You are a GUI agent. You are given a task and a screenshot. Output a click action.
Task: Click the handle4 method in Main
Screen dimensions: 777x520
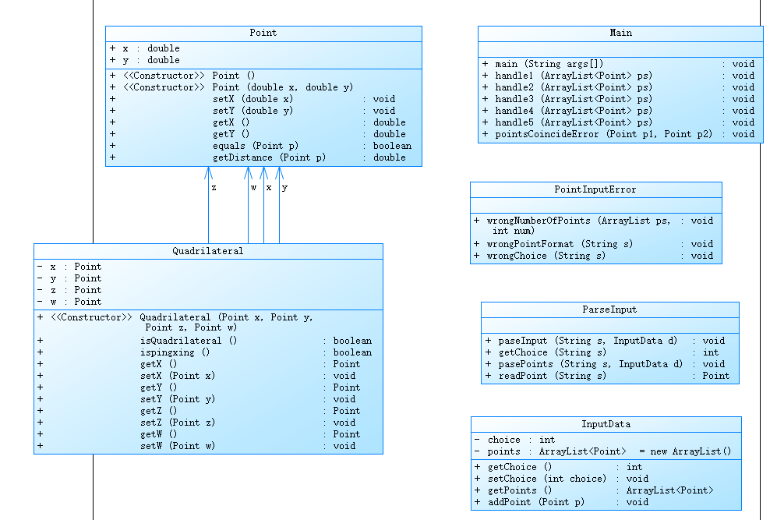click(619, 111)
